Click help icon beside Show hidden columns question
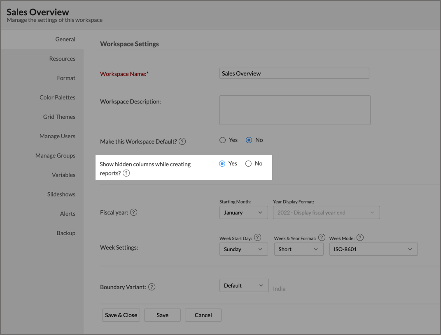The height and width of the screenshot is (335, 441). [126, 173]
